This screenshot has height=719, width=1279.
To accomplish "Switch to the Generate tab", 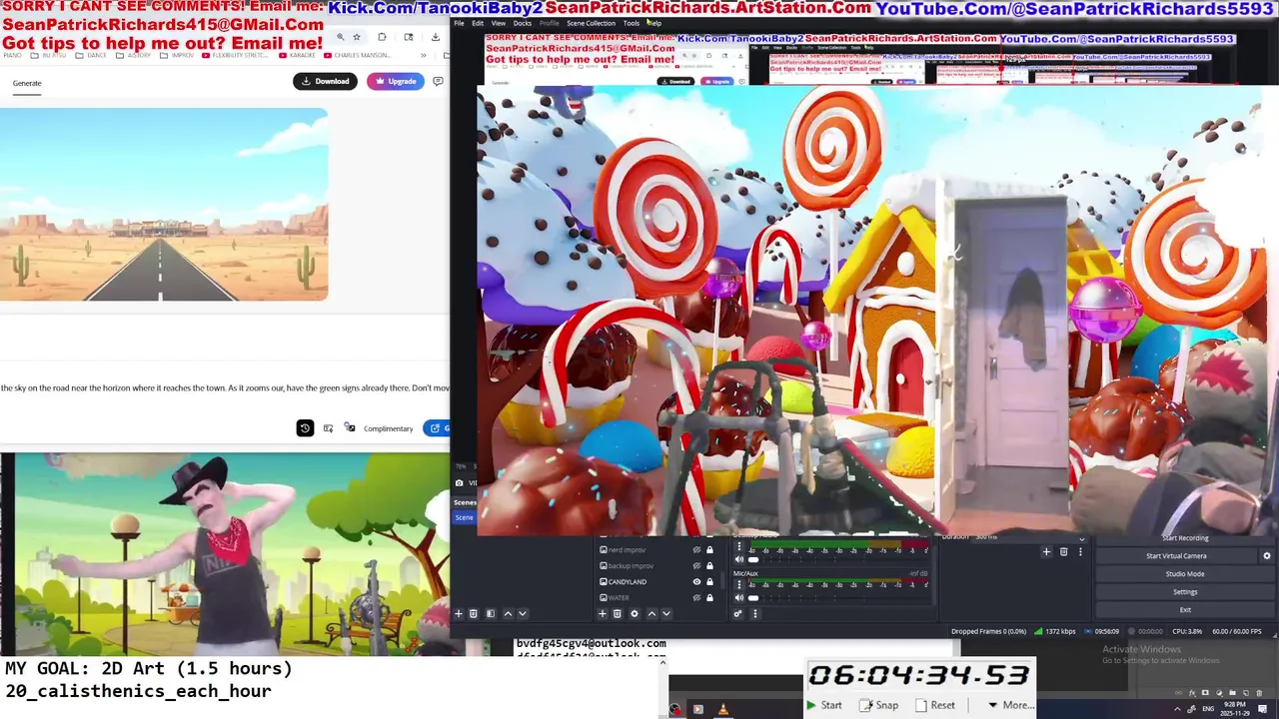I will click(x=27, y=83).
